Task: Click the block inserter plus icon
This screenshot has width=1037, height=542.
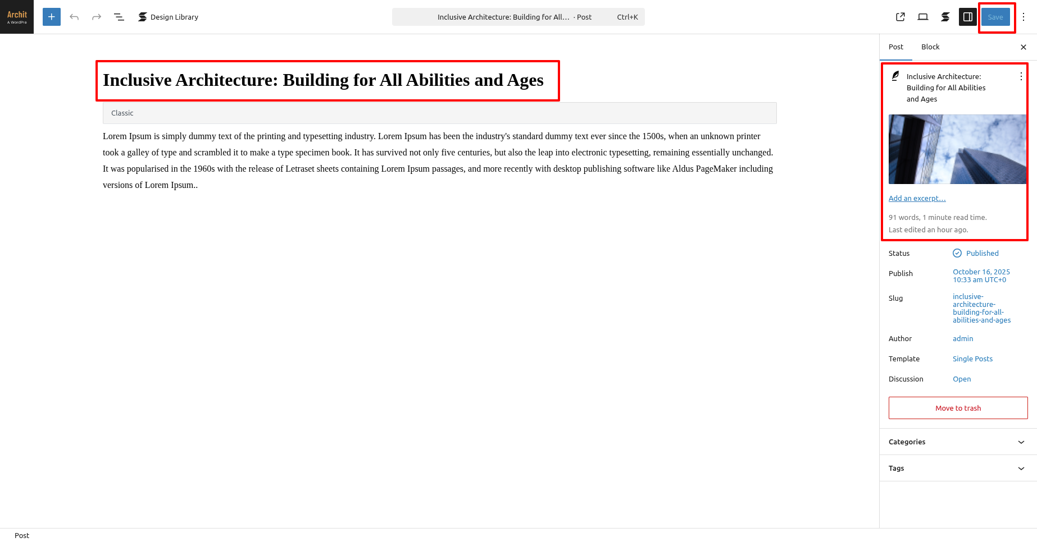Action: 51,17
